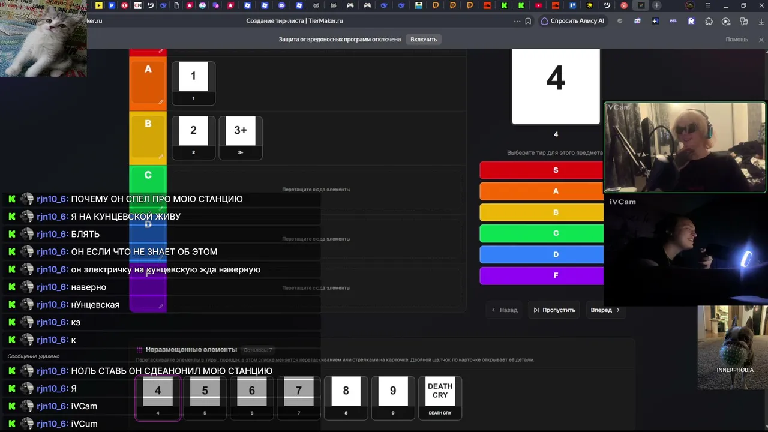Click Спросить Алису AI button

[573, 21]
